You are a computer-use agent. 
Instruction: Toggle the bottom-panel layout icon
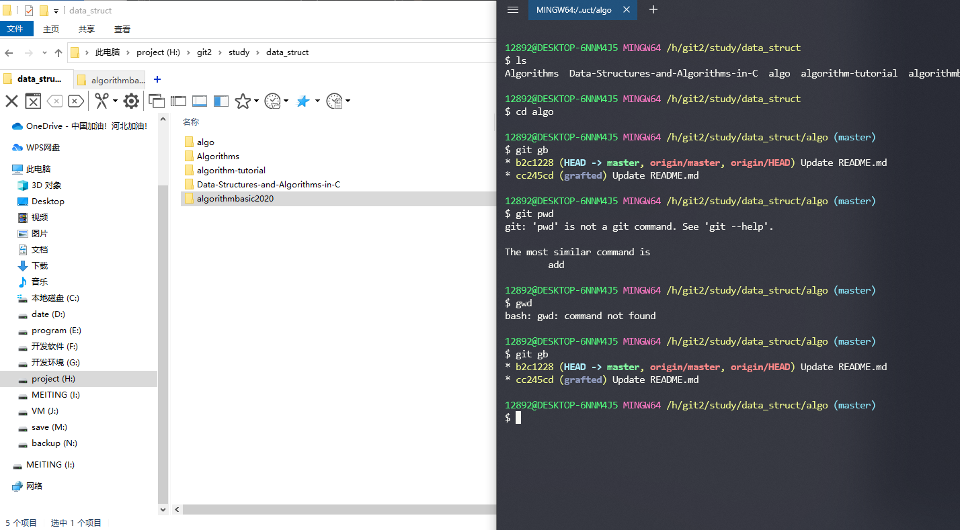click(200, 101)
